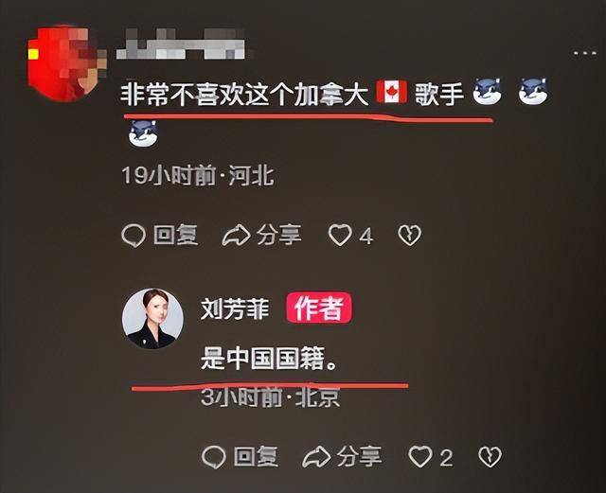Screen dimensions: 606x493
Task: Tap the broken heart under 刘芳菲's reply
Action: (490, 457)
